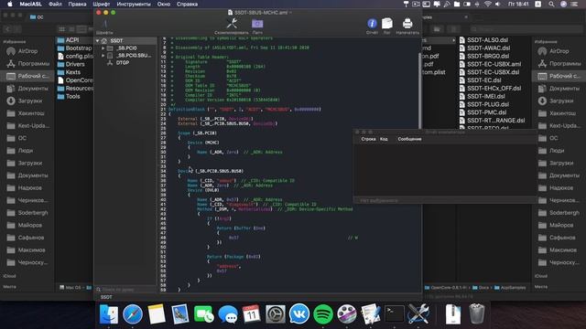Click the Spotlight search icon in menu bar
This screenshot has width=586, height=329.
coord(551,4)
